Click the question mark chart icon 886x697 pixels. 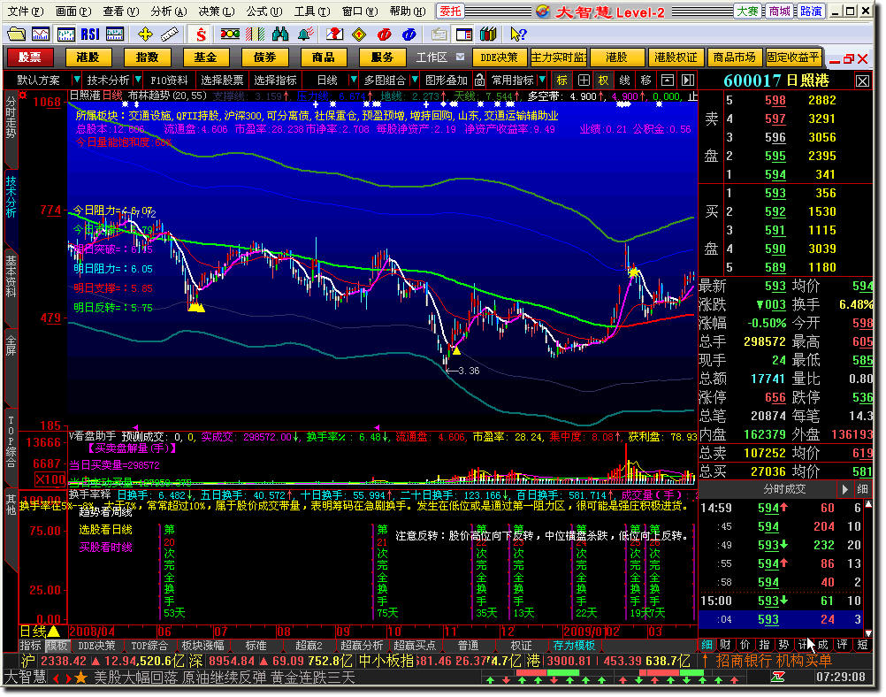click(x=334, y=34)
